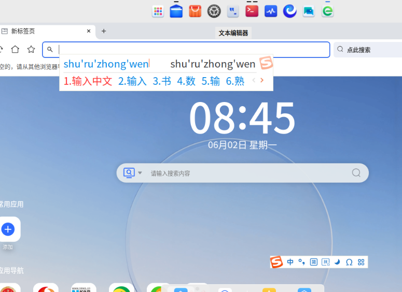Viewport: 402px width, 292px height.
Task: Launch the orange app store dock icon
Action: [195, 11]
